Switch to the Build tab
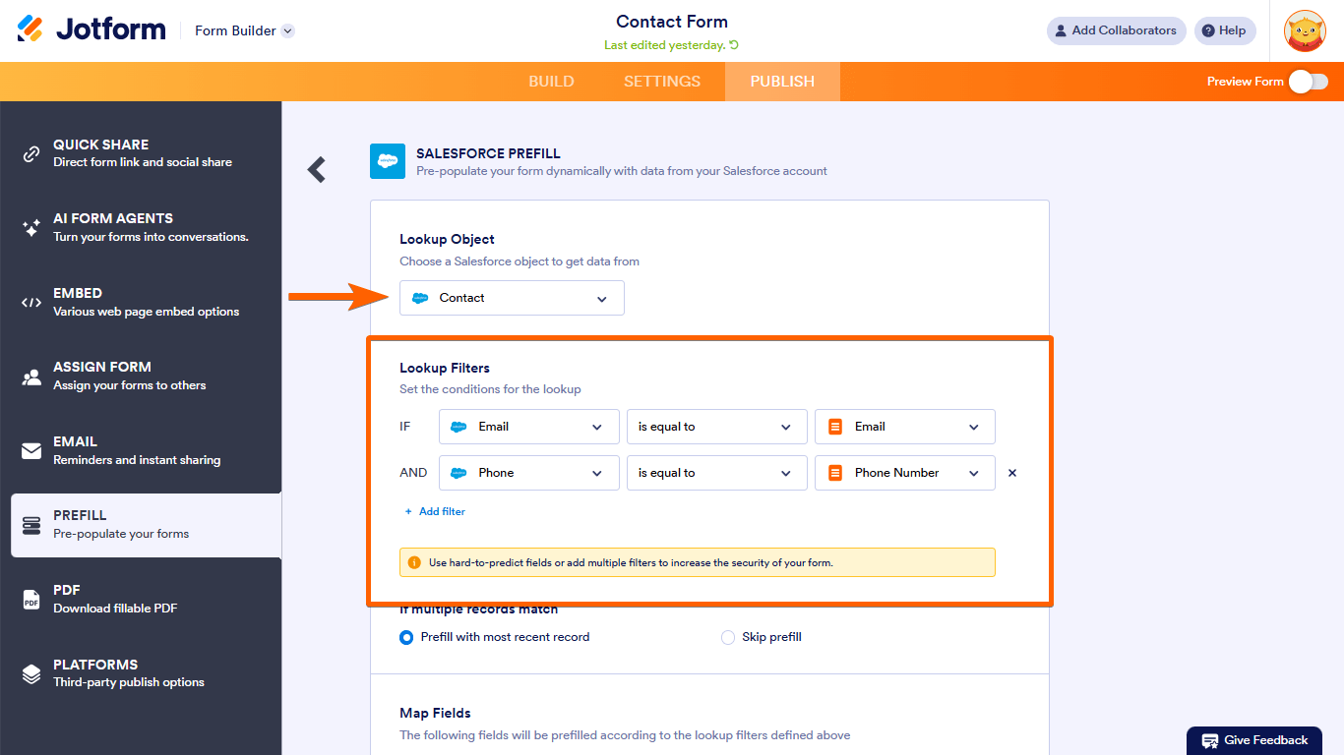The height and width of the screenshot is (755, 1344). (551, 82)
